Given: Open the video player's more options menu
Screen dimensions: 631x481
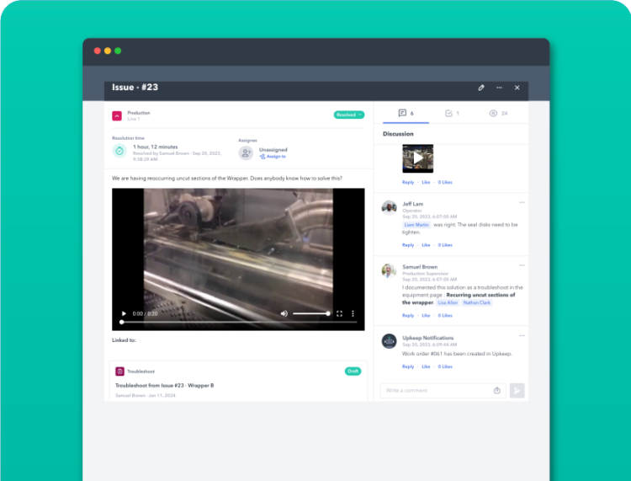Looking at the screenshot, I should (353, 313).
